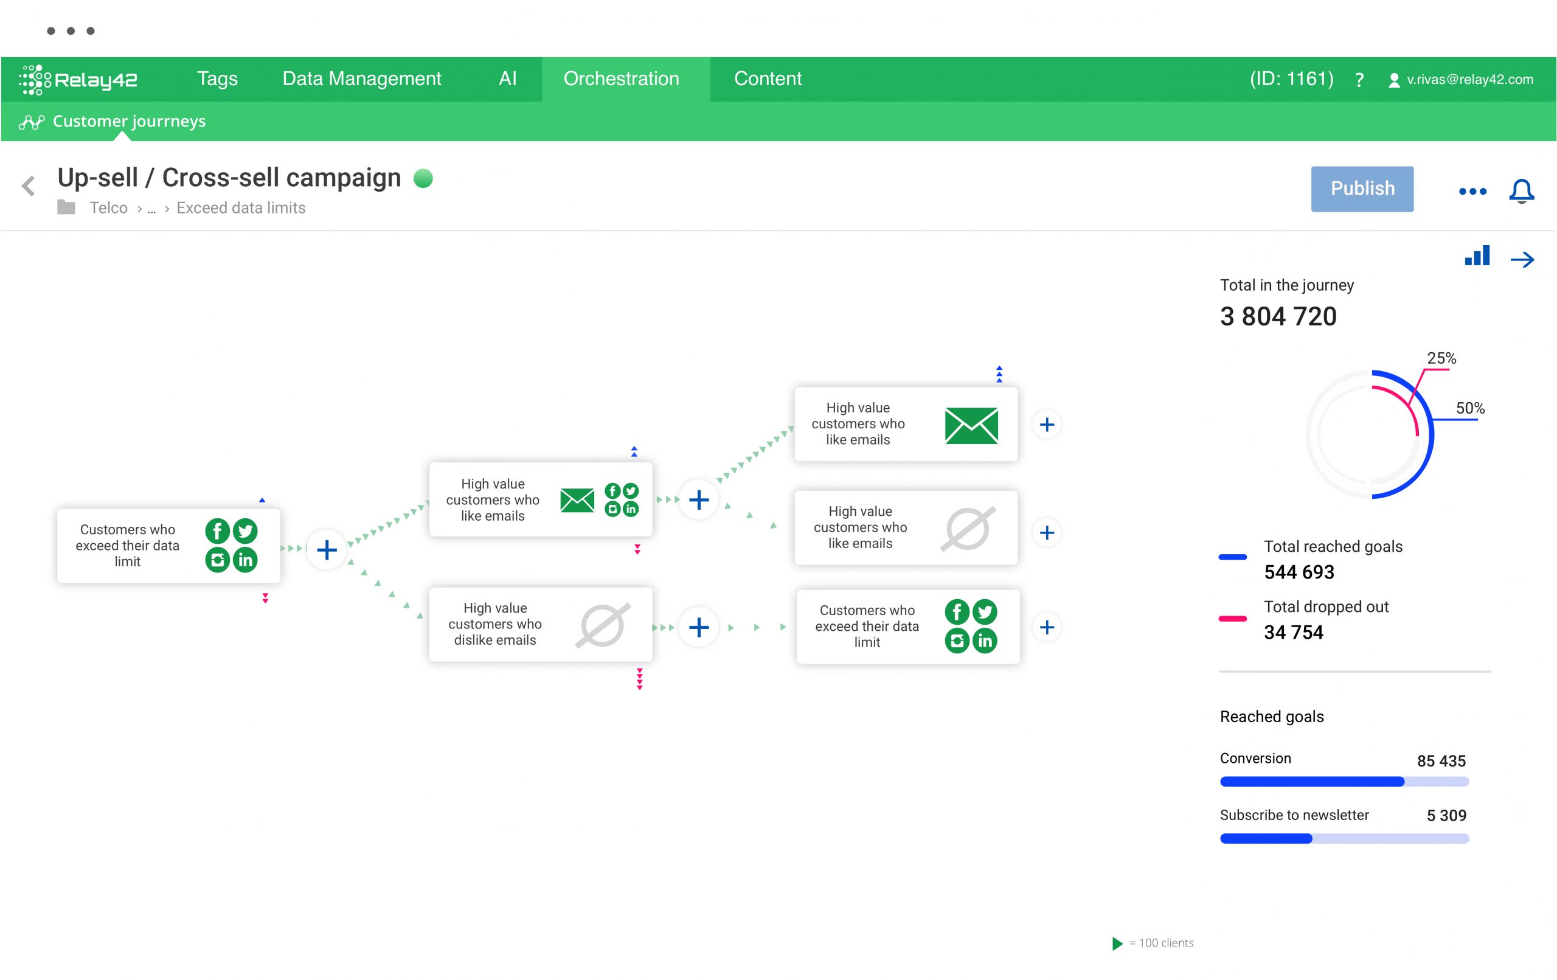Screen dimensions: 1557x980
Task: Click the Conversion progress bar
Action: coord(1344,782)
